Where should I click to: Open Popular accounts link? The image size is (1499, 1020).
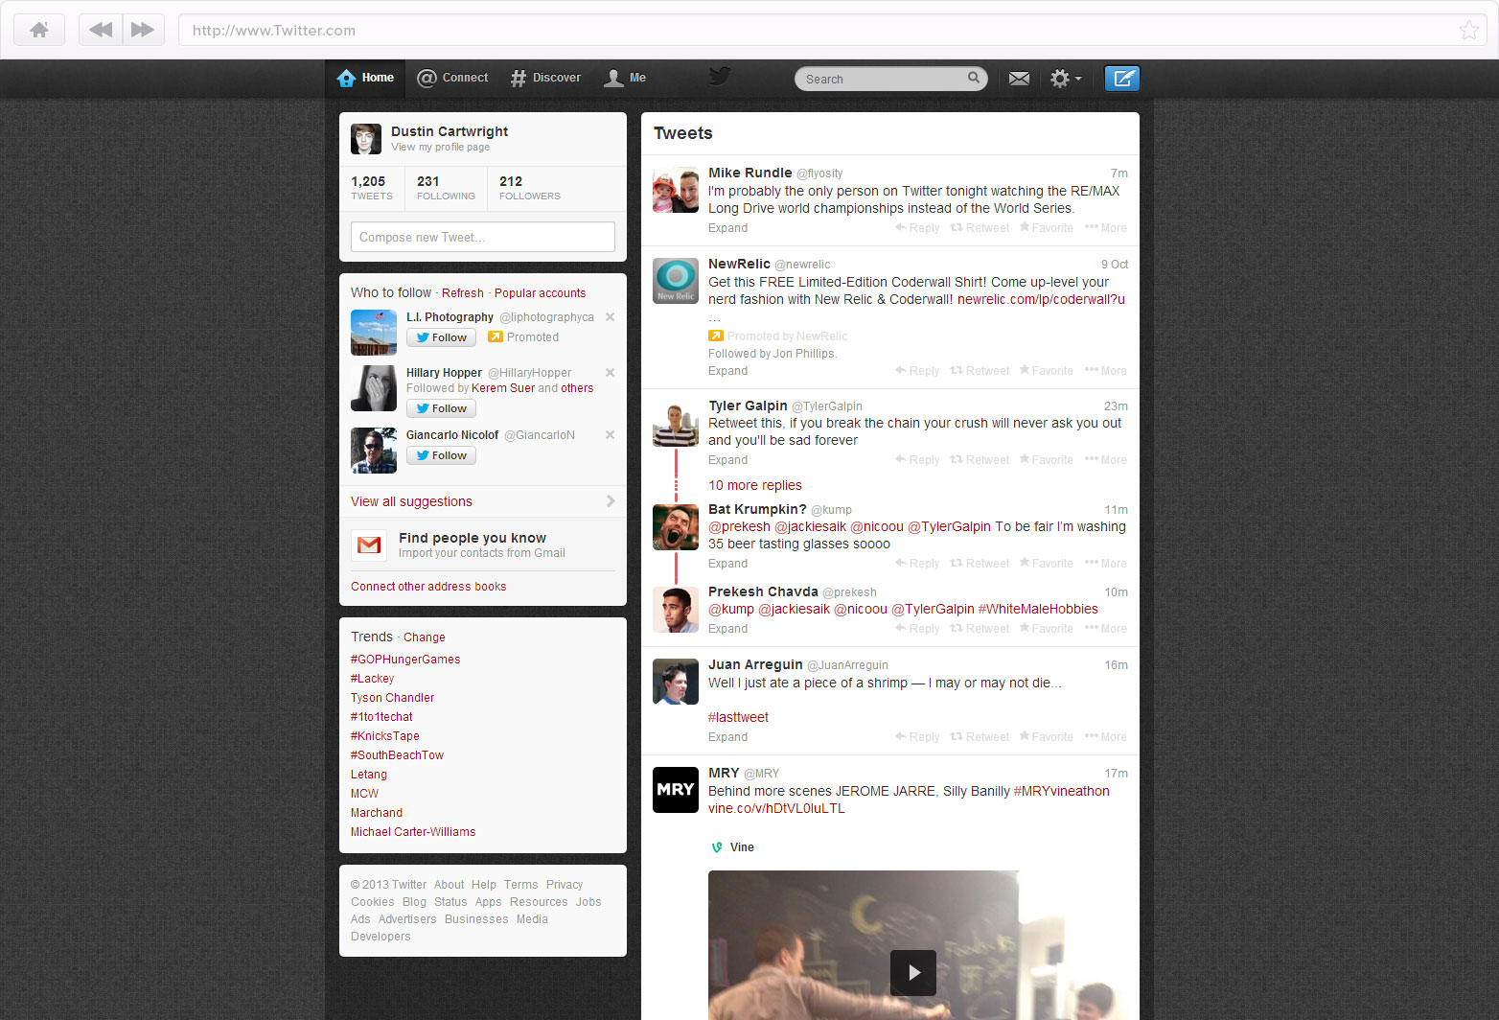pyautogui.click(x=540, y=293)
